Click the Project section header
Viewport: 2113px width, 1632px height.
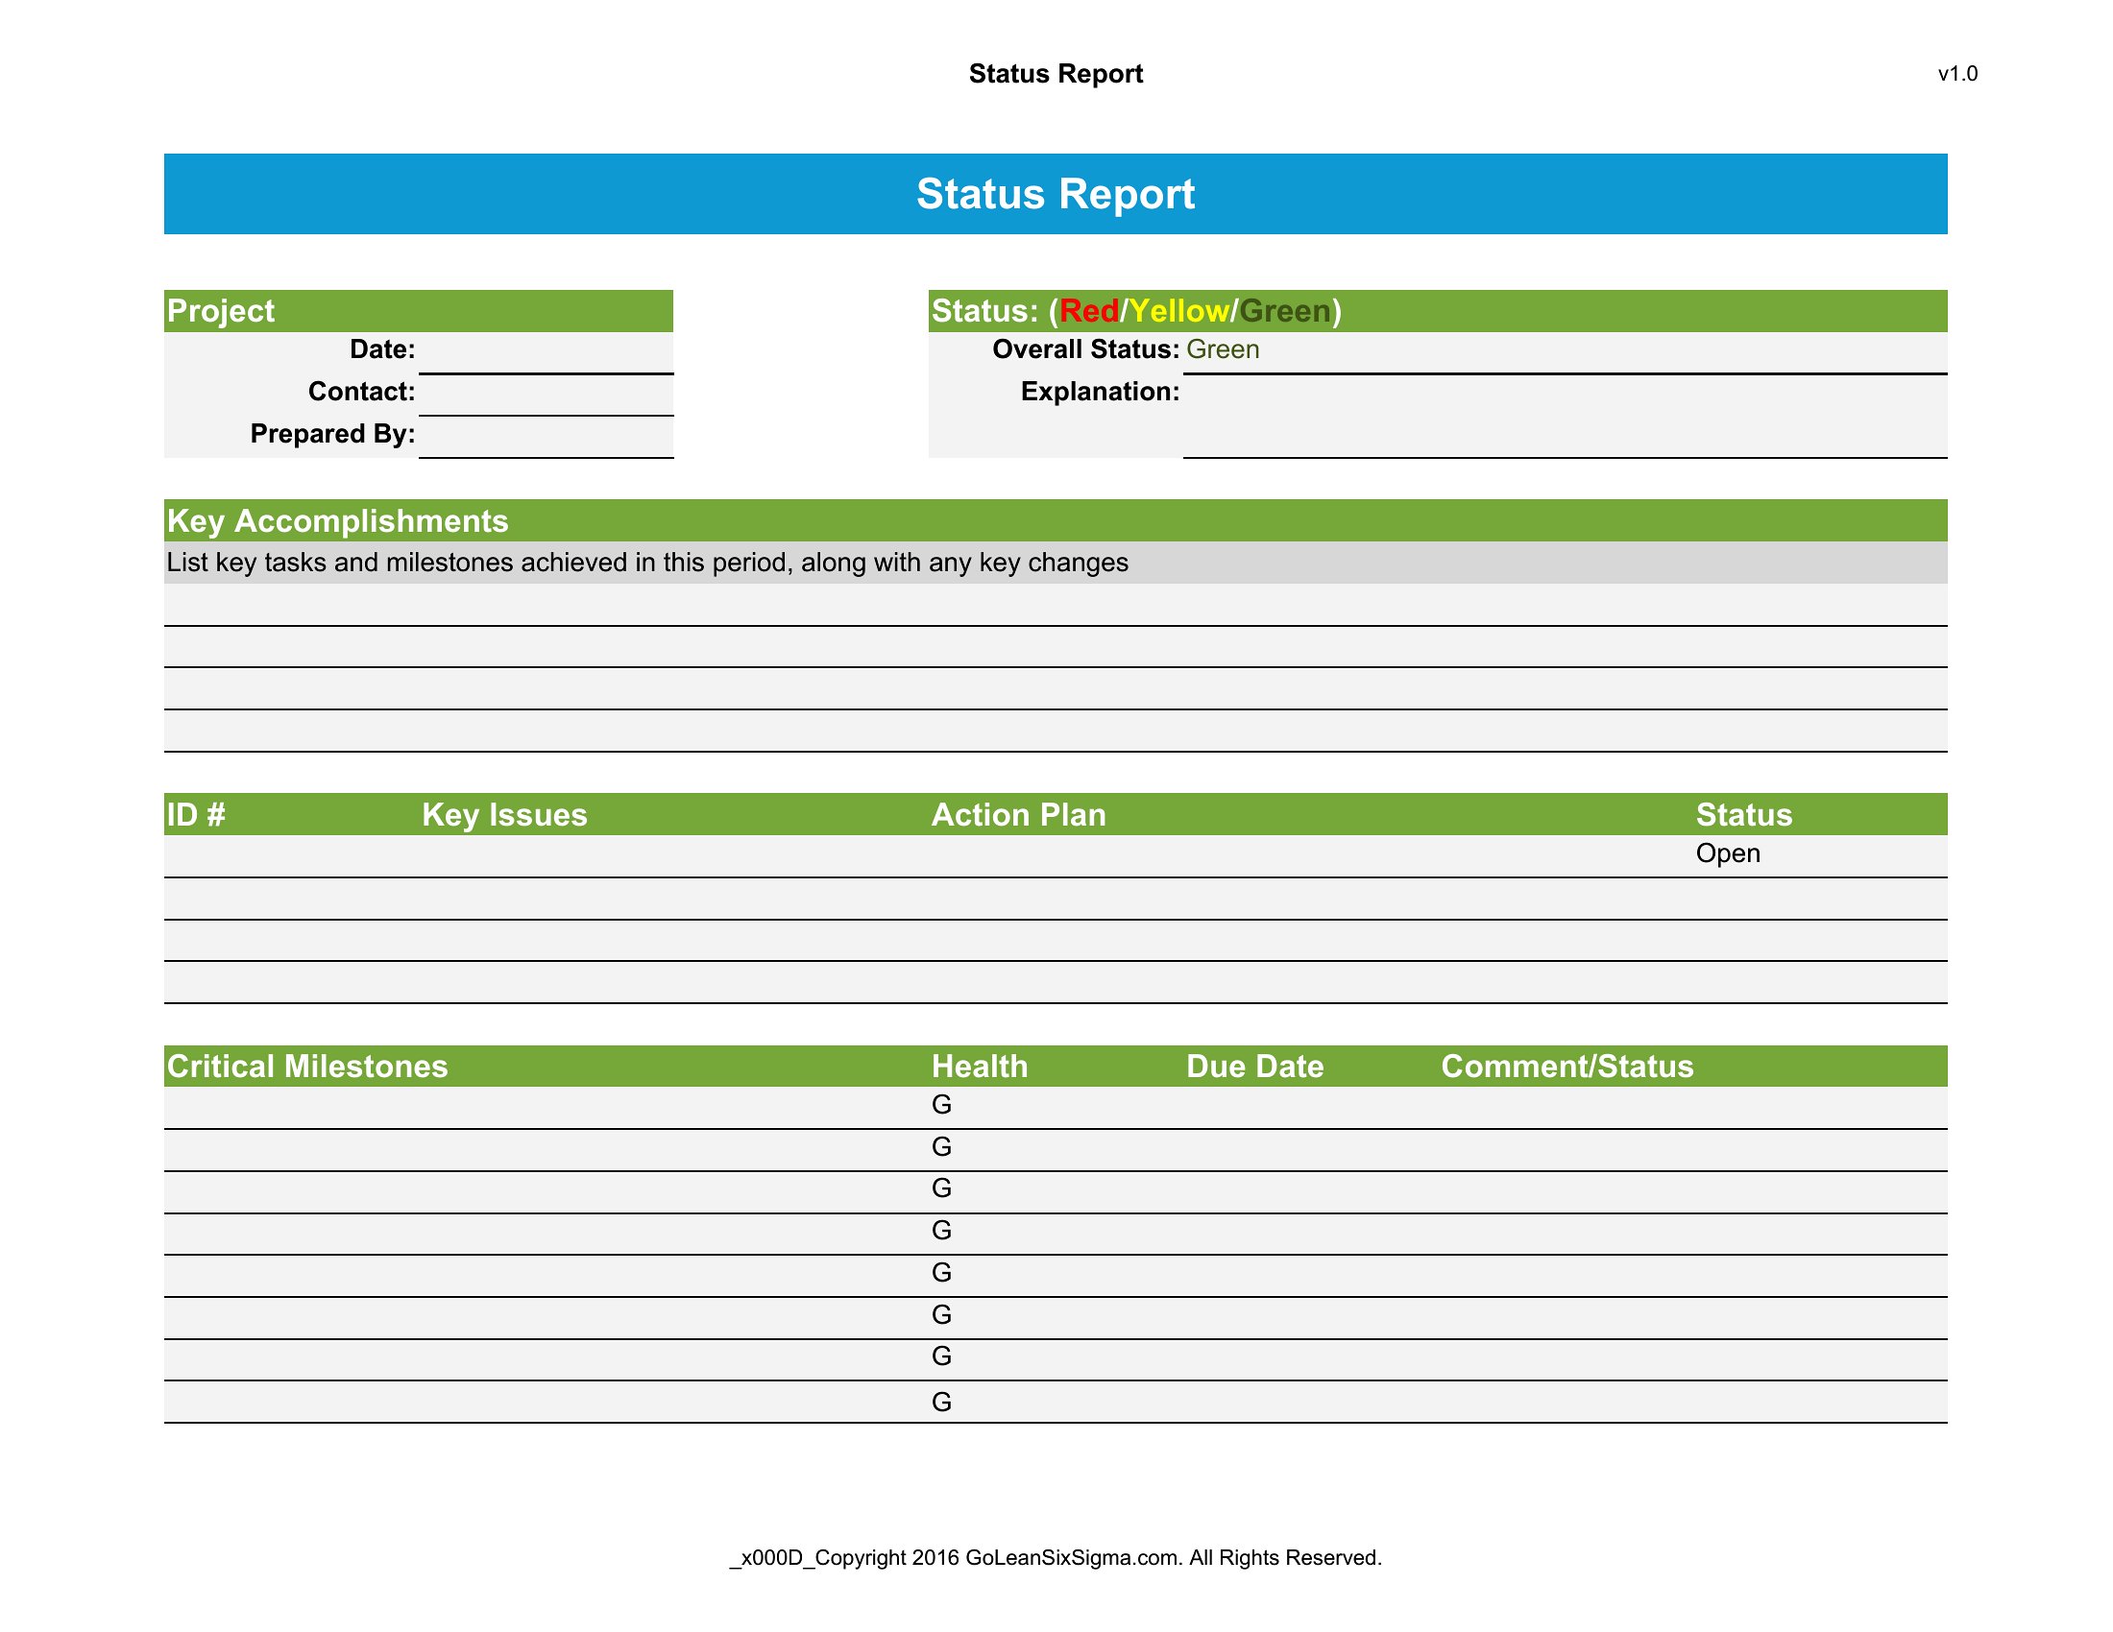pos(419,310)
